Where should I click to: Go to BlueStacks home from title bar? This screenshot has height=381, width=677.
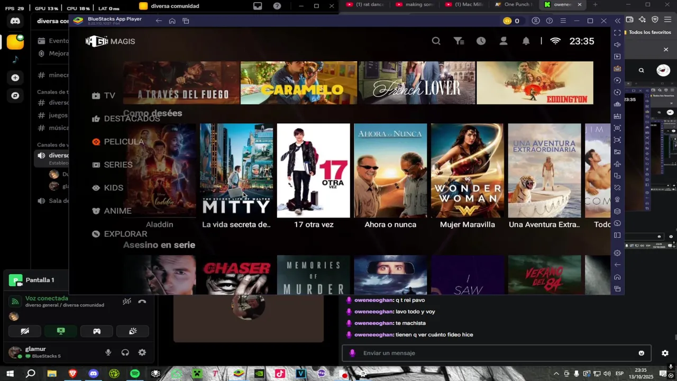(172, 21)
